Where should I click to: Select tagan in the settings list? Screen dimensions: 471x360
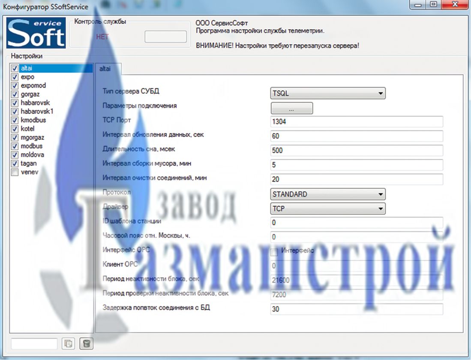[x=29, y=163]
